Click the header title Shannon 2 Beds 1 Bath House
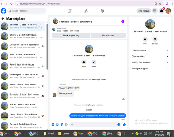Screen dimensions: 174x137 click(76, 22)
